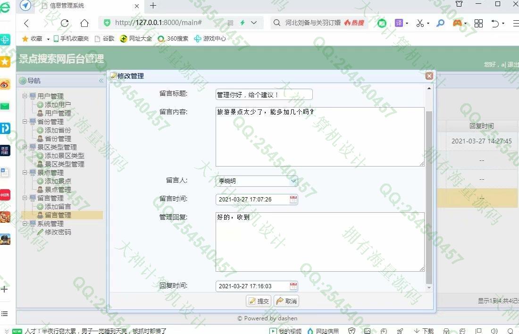Click the undo arrow toolbar icon
Image resolution: width=519 pixels, height=334 pixels.
[495, 23]
